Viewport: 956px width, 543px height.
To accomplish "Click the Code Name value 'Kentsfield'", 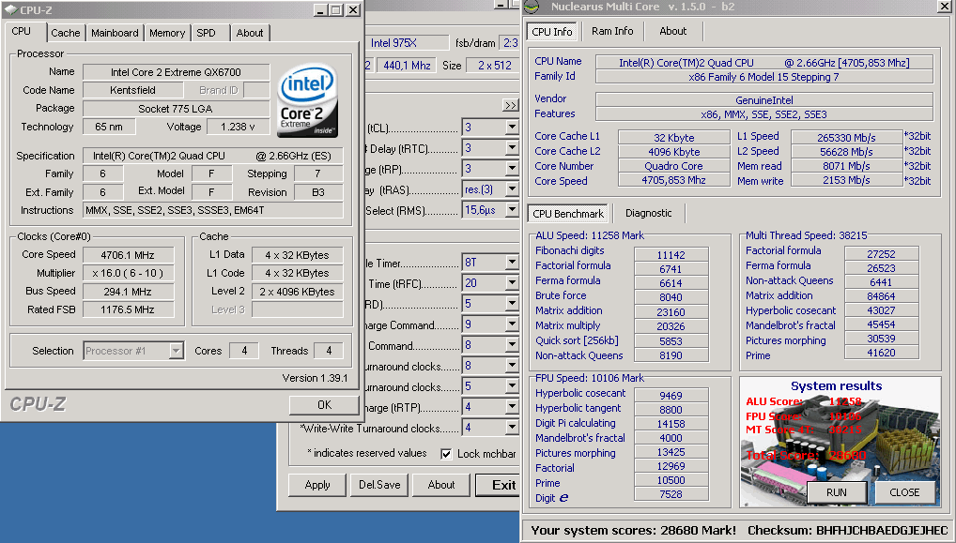I will pos(133,90).
